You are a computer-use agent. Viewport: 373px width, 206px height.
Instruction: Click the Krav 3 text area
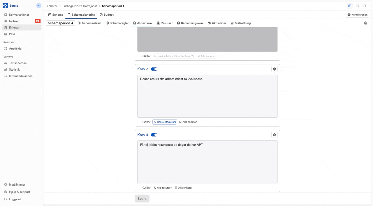207,96
